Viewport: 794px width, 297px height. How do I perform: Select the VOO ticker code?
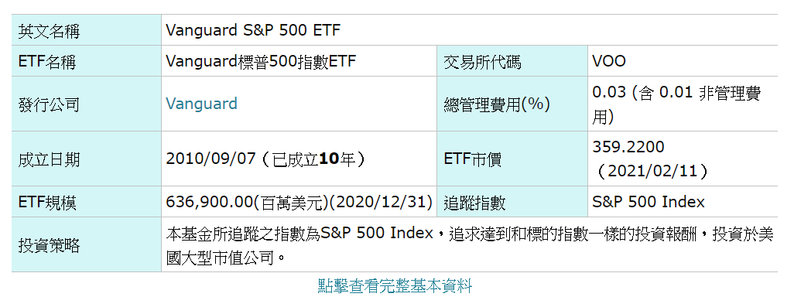[609, 61]
